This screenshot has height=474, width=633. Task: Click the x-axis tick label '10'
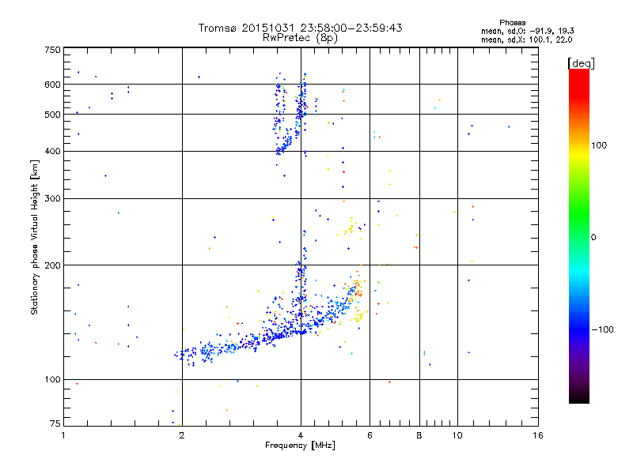click(x=457, y=436)
